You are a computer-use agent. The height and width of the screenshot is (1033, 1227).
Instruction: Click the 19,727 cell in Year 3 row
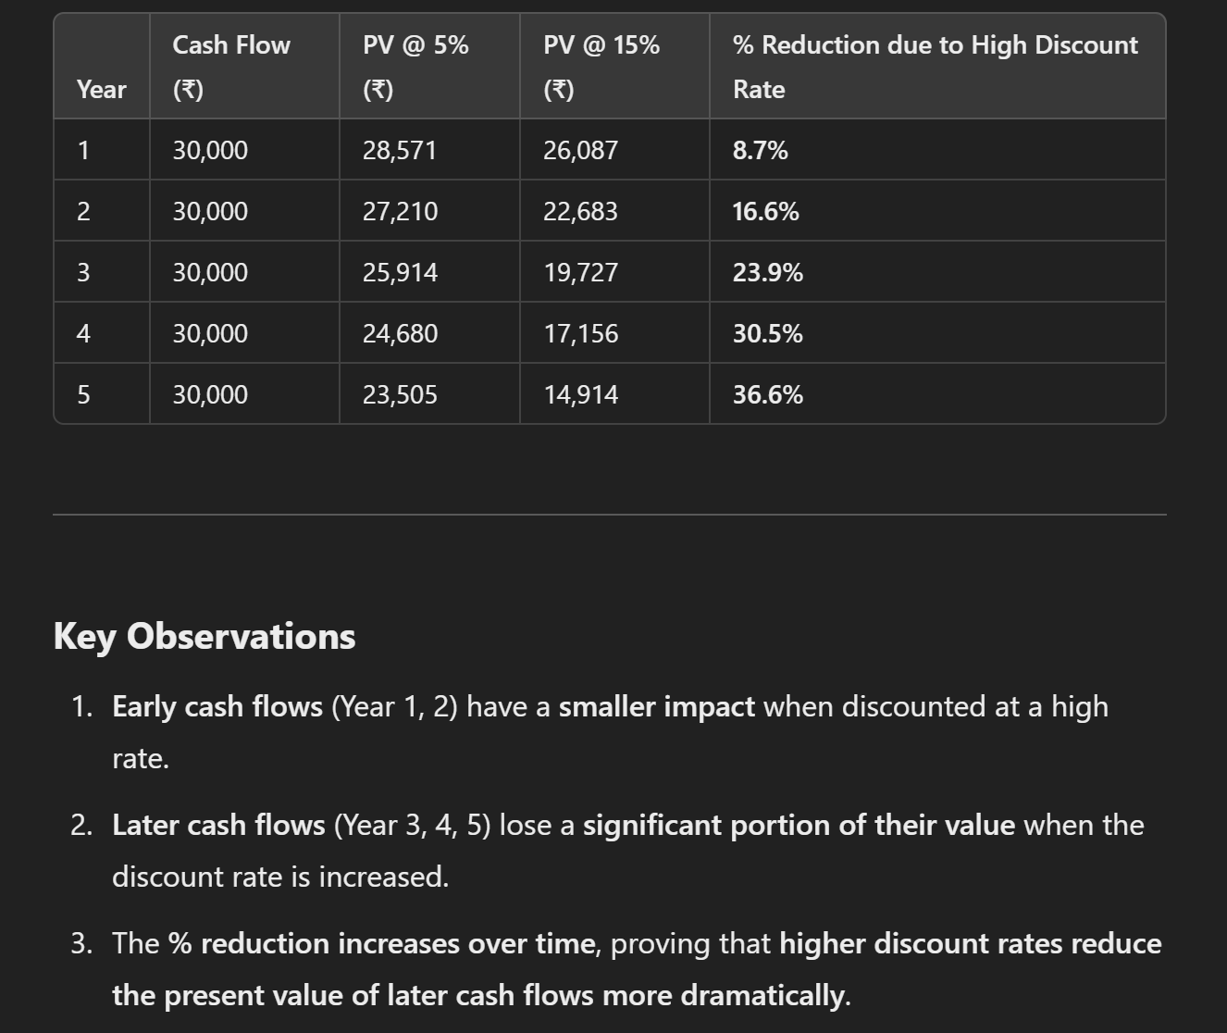580,273
